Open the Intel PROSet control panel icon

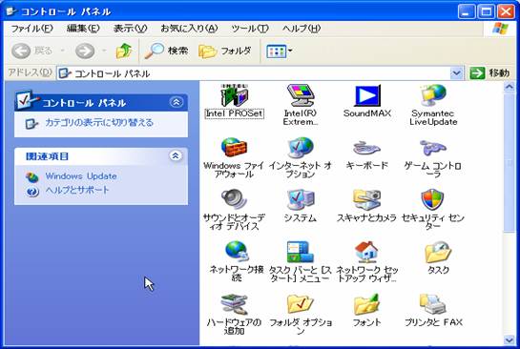click(x=235, y=95)
